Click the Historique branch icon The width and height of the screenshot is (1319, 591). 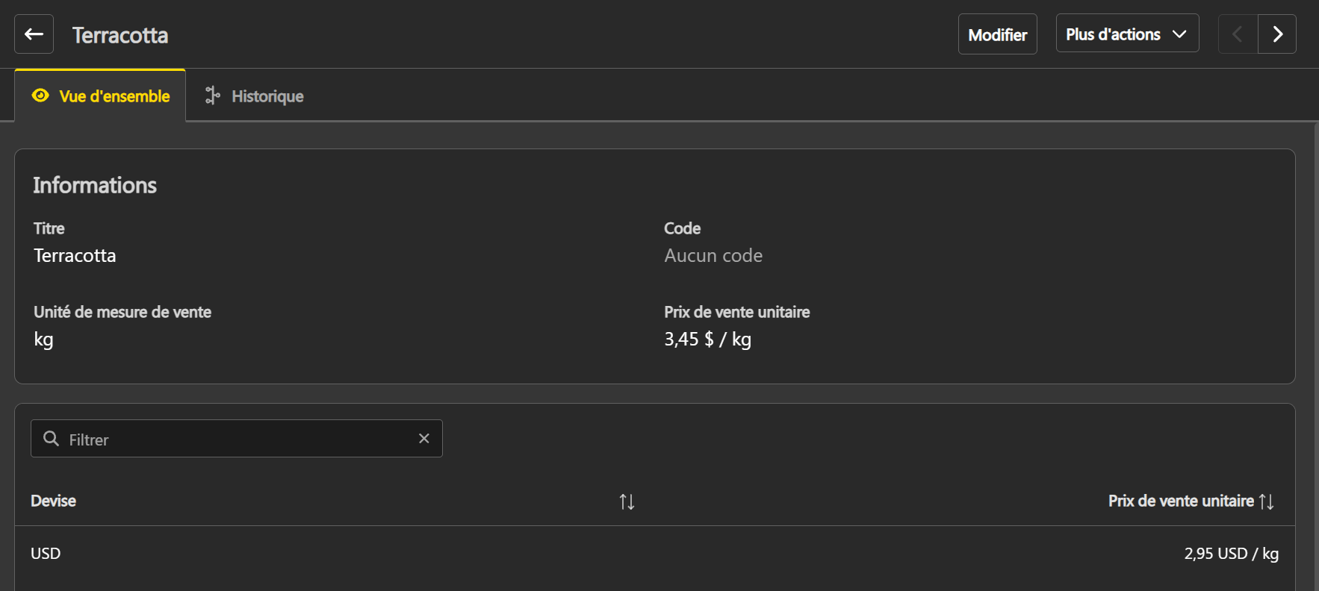(x=213, y=96)
